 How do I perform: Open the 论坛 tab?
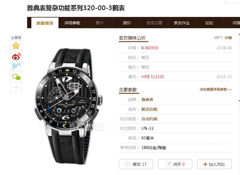pyautogui.click(x=209, y=23)
